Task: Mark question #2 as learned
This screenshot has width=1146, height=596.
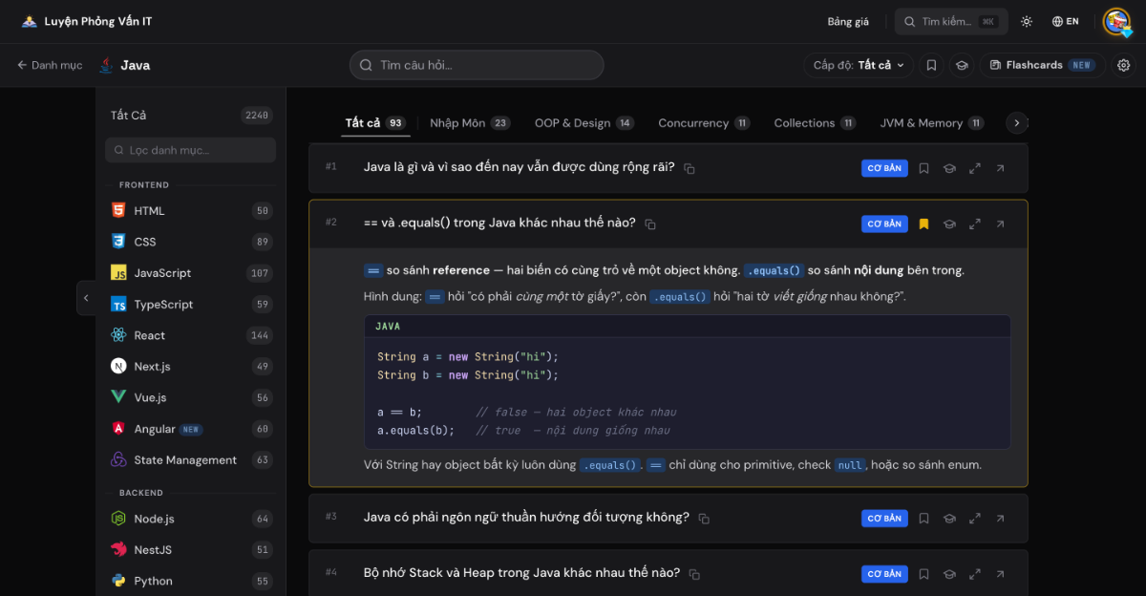Action: click(x=949, y=224)
